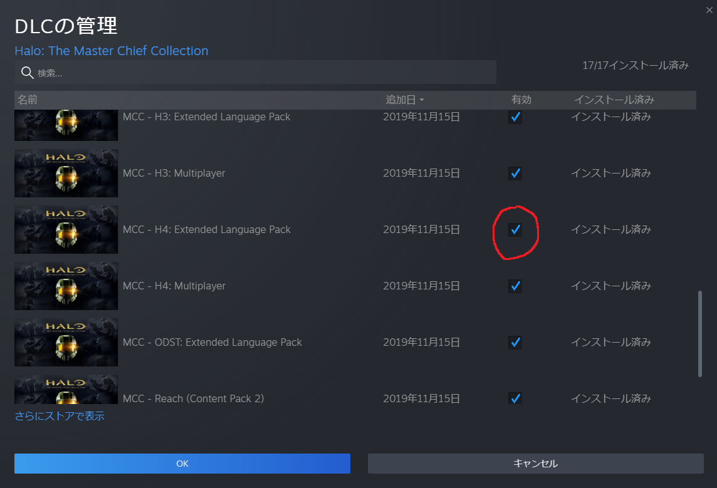Select MCC - Reach (Content Pack 2) name
The image size is (717, 488).
(193, 398)
